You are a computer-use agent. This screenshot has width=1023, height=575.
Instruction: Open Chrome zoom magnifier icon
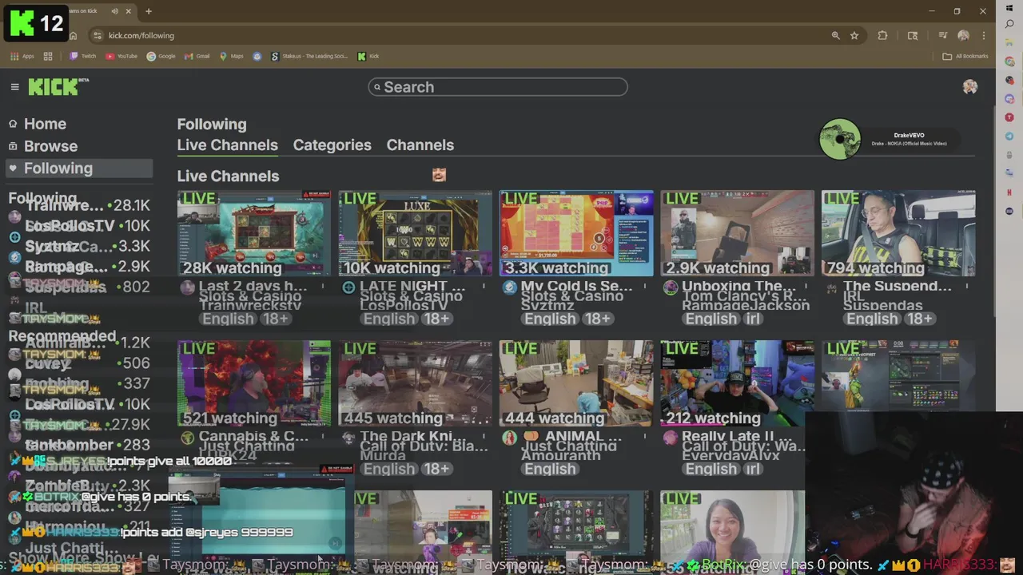click(x=835, y=35)
